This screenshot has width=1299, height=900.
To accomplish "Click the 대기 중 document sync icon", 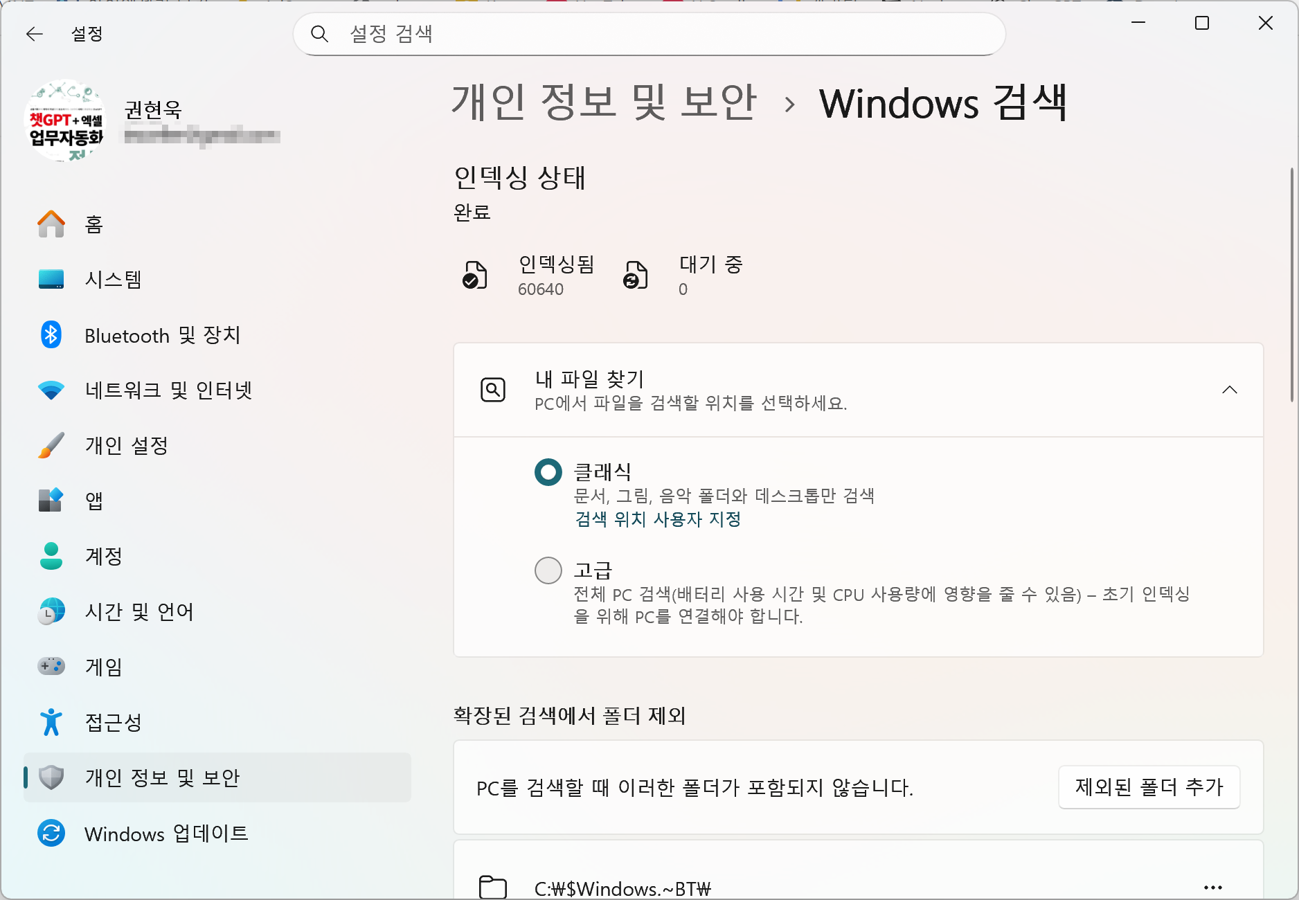I will click(636, 275).
